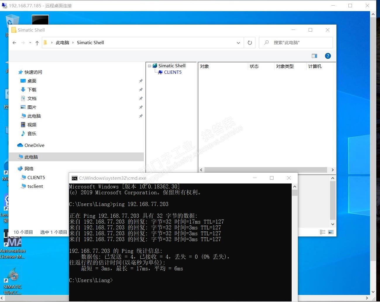This screenshot has width=380, height=302.
Task: Click the pin icon beside 图片
Action: (x=141, y=107)
